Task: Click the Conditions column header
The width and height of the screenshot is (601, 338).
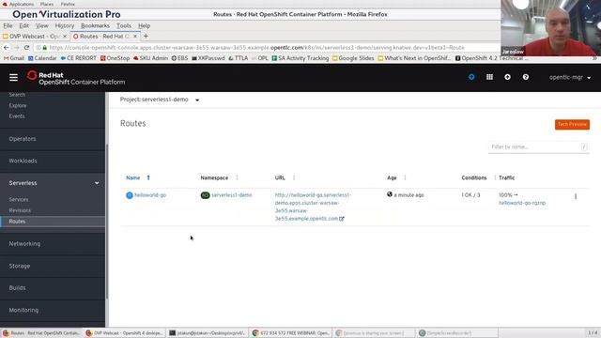Action: 473,177
